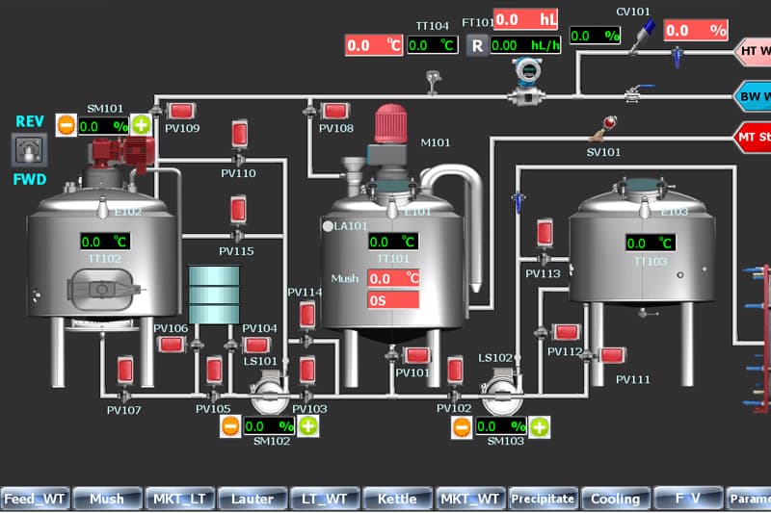Image resolution: width=771 pixels, height=513 pixels.
Task: Decrease SM101 speed with minus button
Action: (x=66, y=125)
